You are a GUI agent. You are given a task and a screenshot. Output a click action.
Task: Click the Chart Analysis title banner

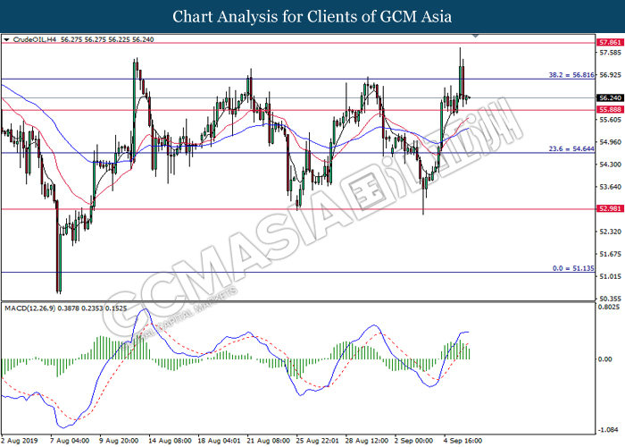coord(312,16)
